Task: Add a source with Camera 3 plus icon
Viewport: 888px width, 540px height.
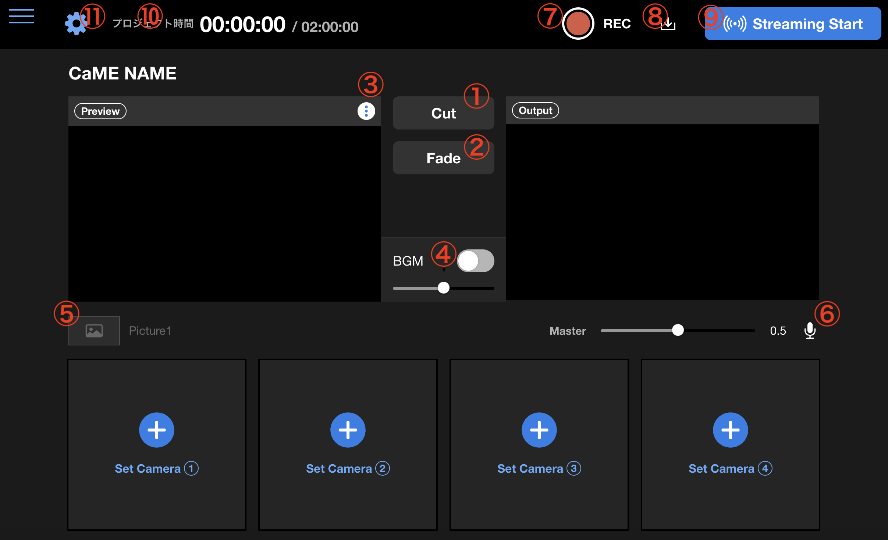Action: (x=539, y=430)
